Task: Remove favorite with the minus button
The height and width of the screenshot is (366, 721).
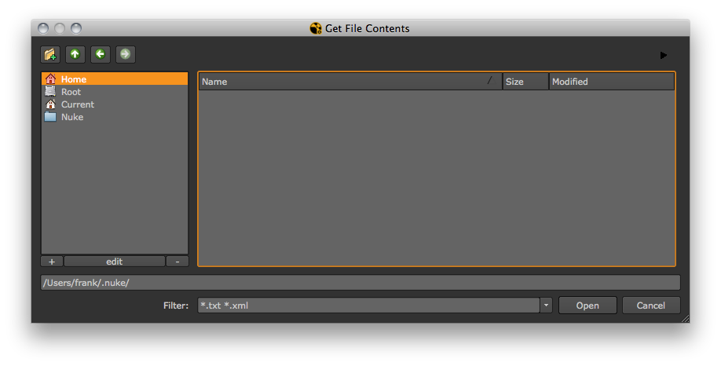Action: tap(178, 262)
